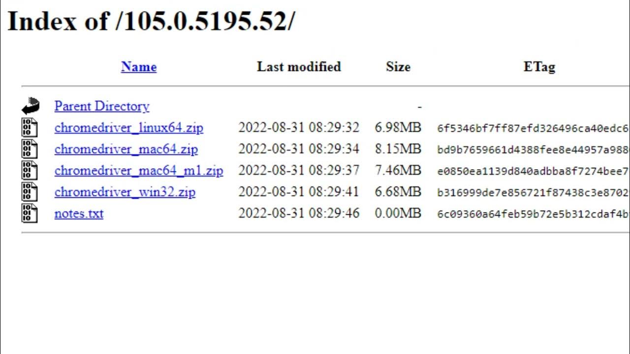The height and width of the screenshot is (354, 630).
Task: Click the file icon beside notes.txt
Action: (x=30, y=213)
